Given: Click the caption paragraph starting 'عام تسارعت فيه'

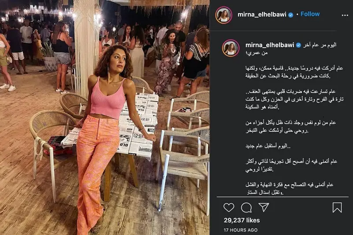Looking at the screenshot, I should (294, 99).
